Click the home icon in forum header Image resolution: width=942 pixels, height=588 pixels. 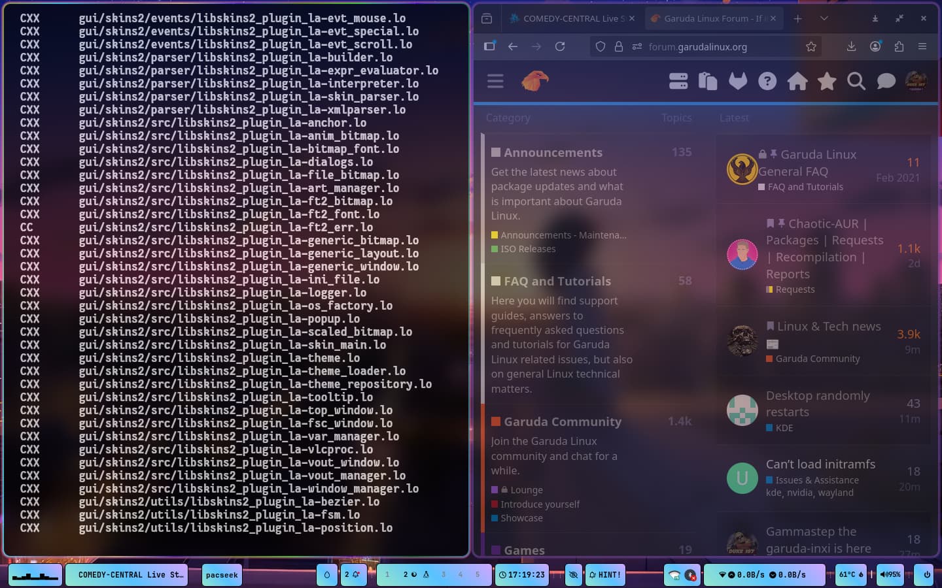pos(797,81)
